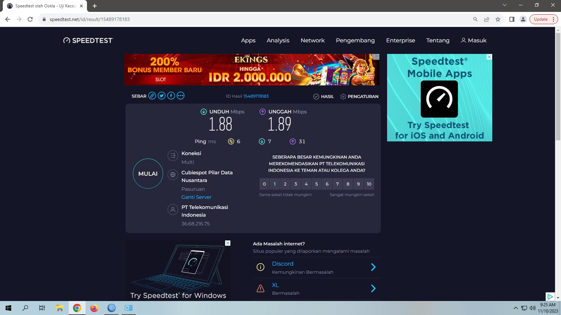Open the volume control in tray

pos(533,308)
